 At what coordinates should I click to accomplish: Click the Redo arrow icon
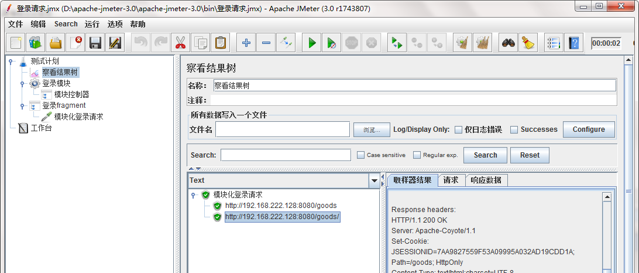tap(160, 42)
